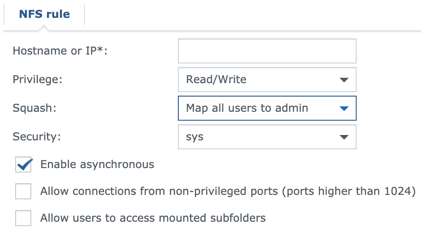Click the Security: field label
The height and width of the screenshot is (236, 421).
[36, 137]
